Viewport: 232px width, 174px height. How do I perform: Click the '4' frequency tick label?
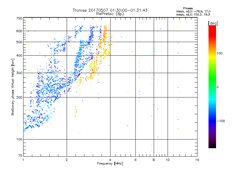point(110,160)
